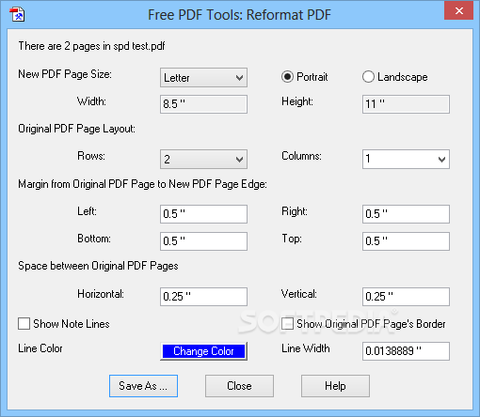The image size is (480, 417).
Task: Click the Width field showing 8.5"
Action: pos(203,104)
